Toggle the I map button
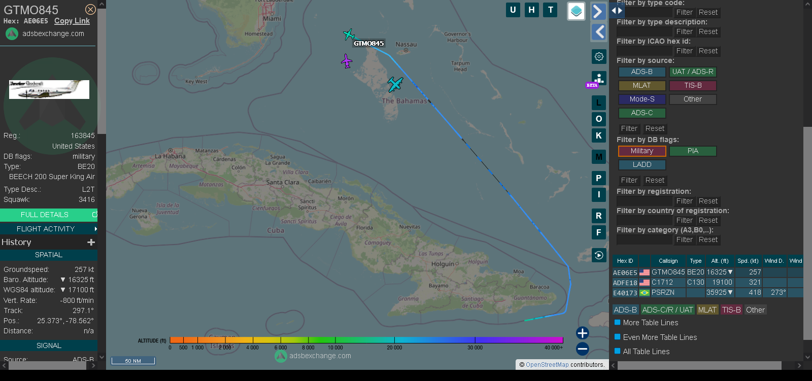This screenshot has height=381, width=812. coord(599,194)
